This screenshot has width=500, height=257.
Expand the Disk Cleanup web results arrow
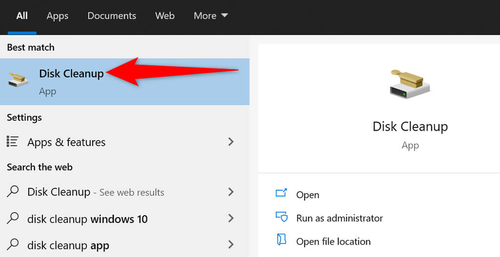point(231,192)
